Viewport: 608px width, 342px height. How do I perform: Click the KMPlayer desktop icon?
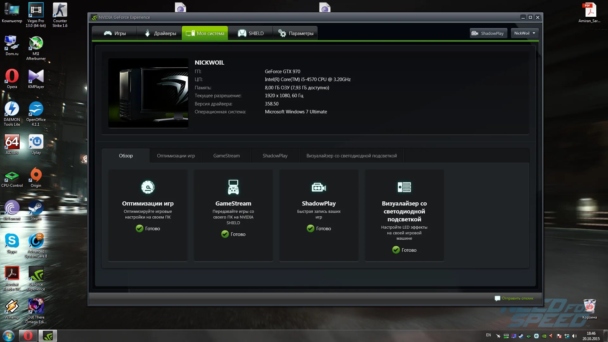pos(36,79)
